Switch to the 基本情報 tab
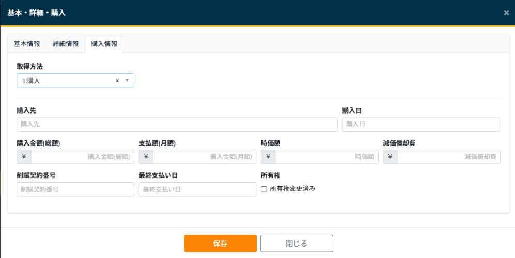Image resolution: width=515 pixels, height=258 pixels. tap(27, 44)
